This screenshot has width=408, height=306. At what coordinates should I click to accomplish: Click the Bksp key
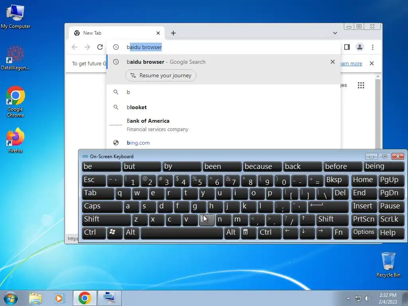(x=336, y=180)
